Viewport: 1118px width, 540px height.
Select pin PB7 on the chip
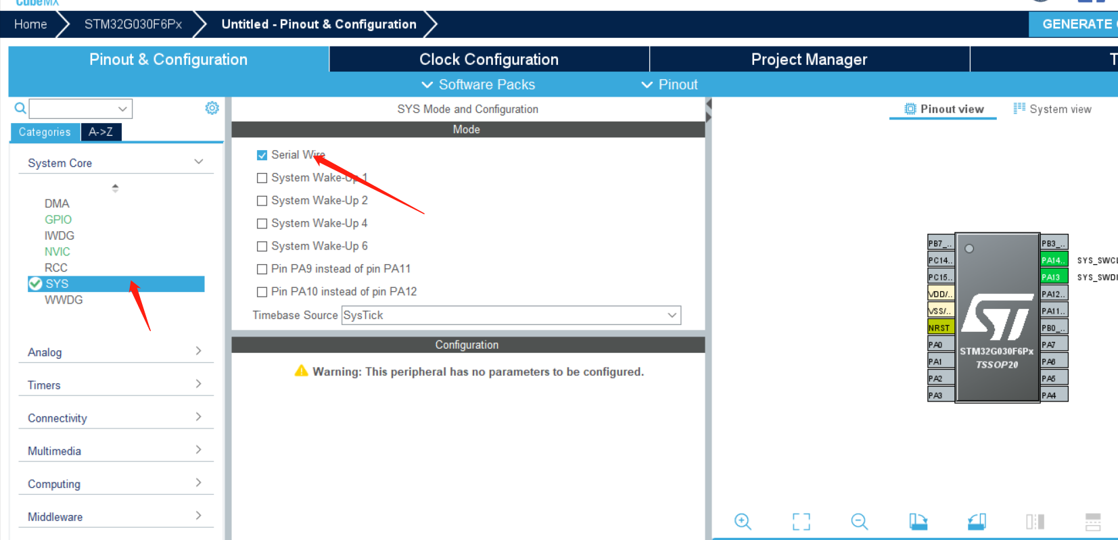pyautogui.click(x=941, y=243)
